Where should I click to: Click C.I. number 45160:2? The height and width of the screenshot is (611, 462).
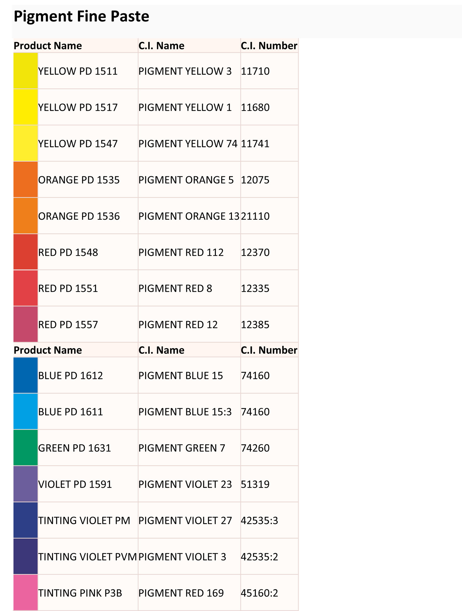260,593
